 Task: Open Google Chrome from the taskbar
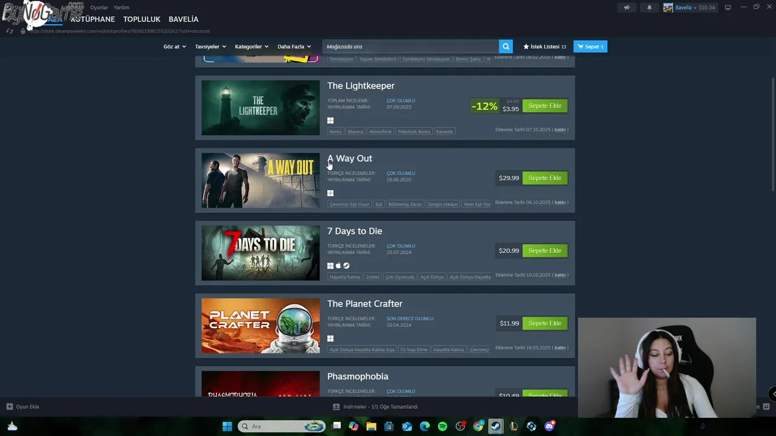point(478,426)
